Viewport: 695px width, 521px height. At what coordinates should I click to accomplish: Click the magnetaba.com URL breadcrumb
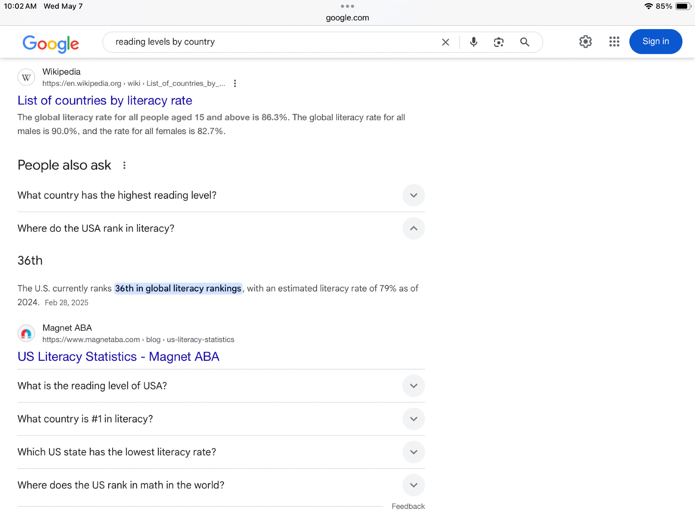tap(138, 339)
